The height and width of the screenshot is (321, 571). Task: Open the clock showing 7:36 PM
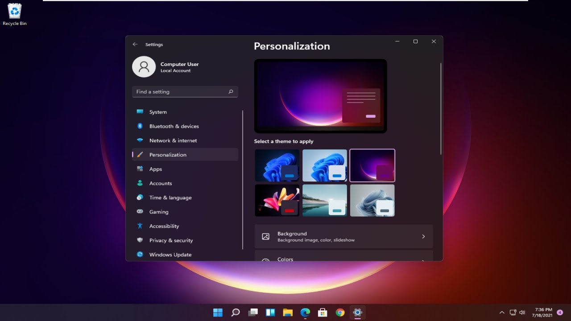(x=543, y=312)
